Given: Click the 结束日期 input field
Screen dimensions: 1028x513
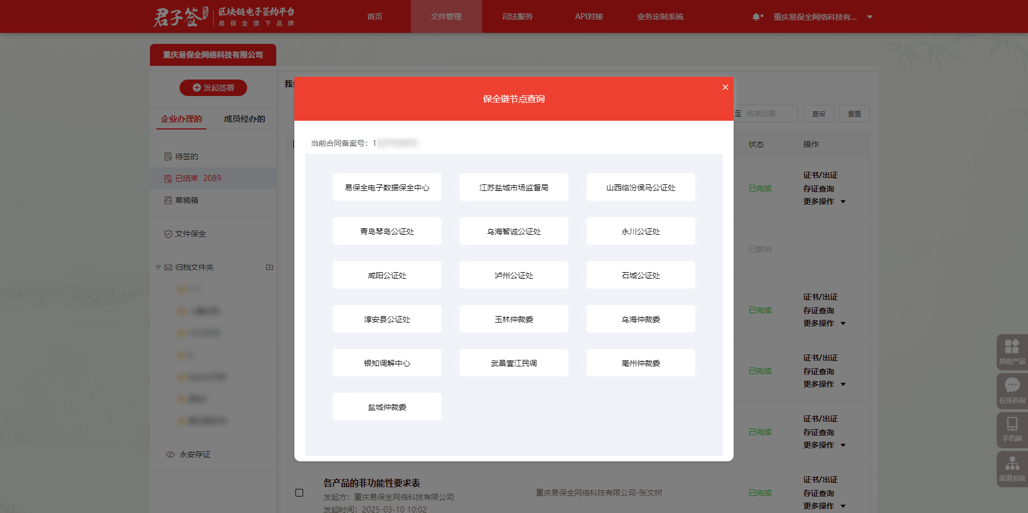Looking at the screenshot, I should pos(770,114).
